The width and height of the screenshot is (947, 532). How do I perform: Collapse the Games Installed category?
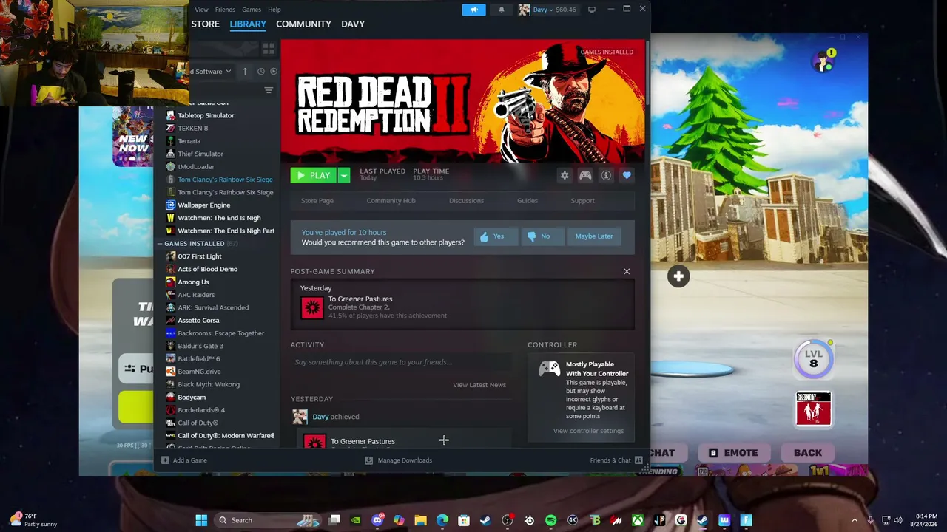click(x=160, y=243)
